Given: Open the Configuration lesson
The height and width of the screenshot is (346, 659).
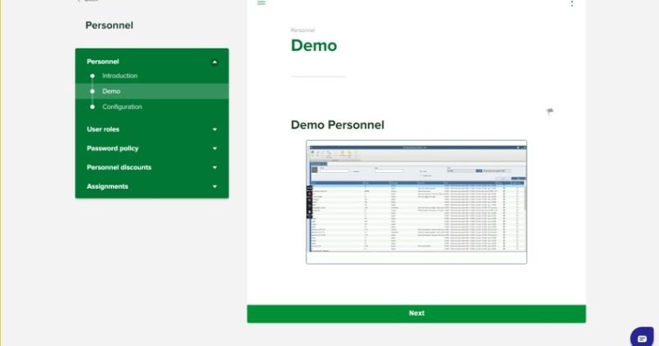Looking at the screenshot, I should point(122,107).
